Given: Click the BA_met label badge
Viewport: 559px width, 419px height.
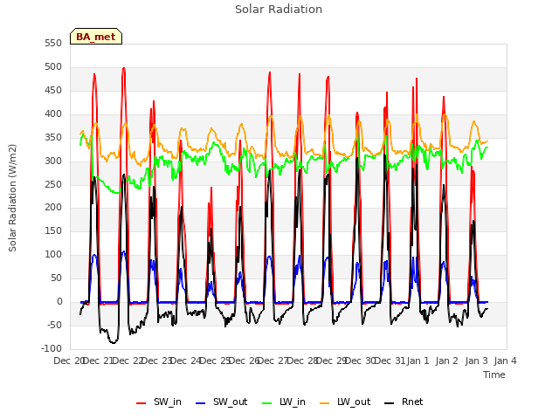Looking at the screenshot, I should point(96,37).
